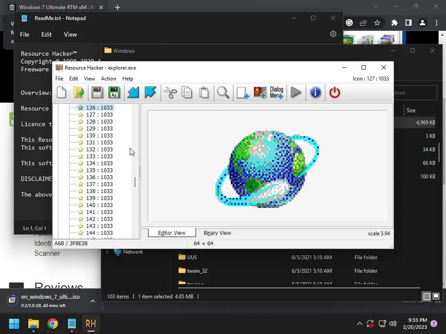Open a file with the folder icon
The image size is (446, 334).
click(78, 93)
